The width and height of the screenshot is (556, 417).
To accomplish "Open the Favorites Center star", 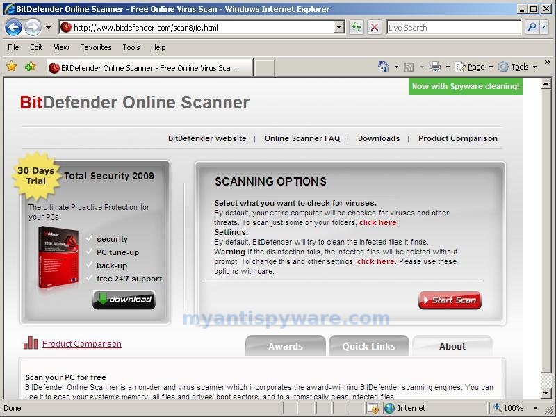I will click(x=12, y=67).
